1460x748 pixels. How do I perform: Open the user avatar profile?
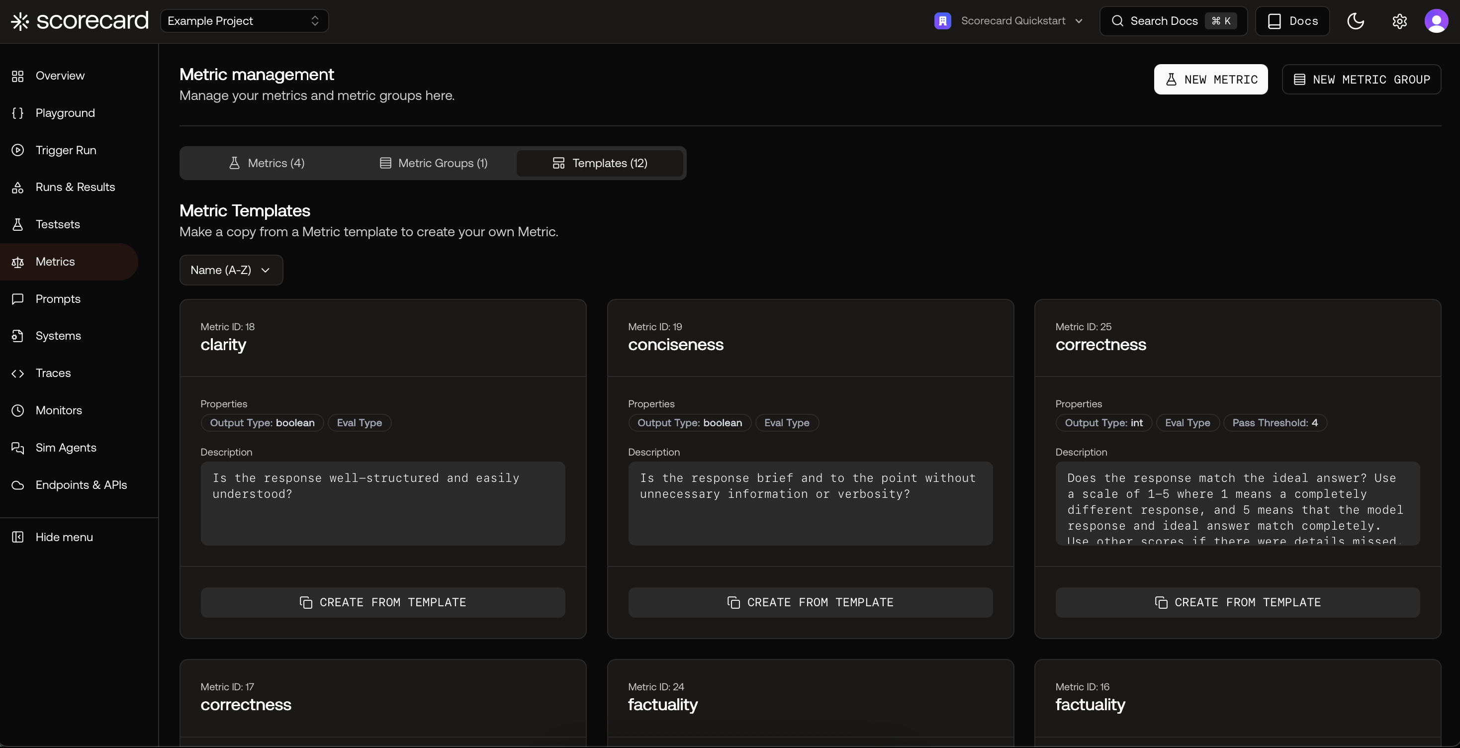tap(1436, 21)
